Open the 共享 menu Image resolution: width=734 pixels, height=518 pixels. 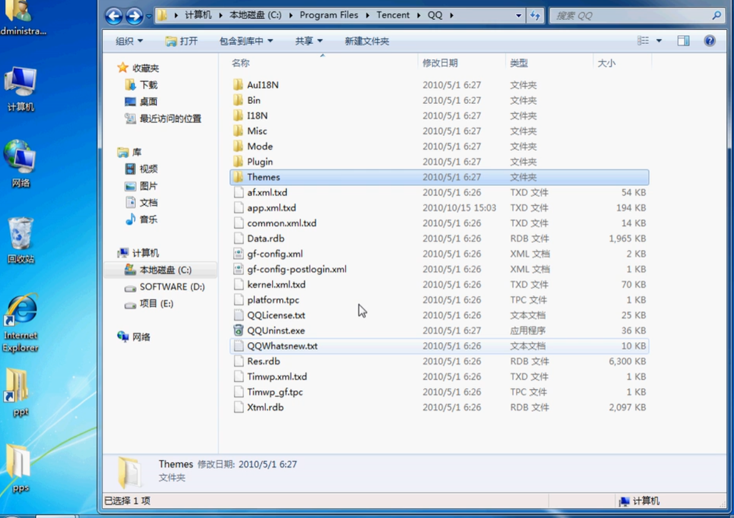point(309,41)
